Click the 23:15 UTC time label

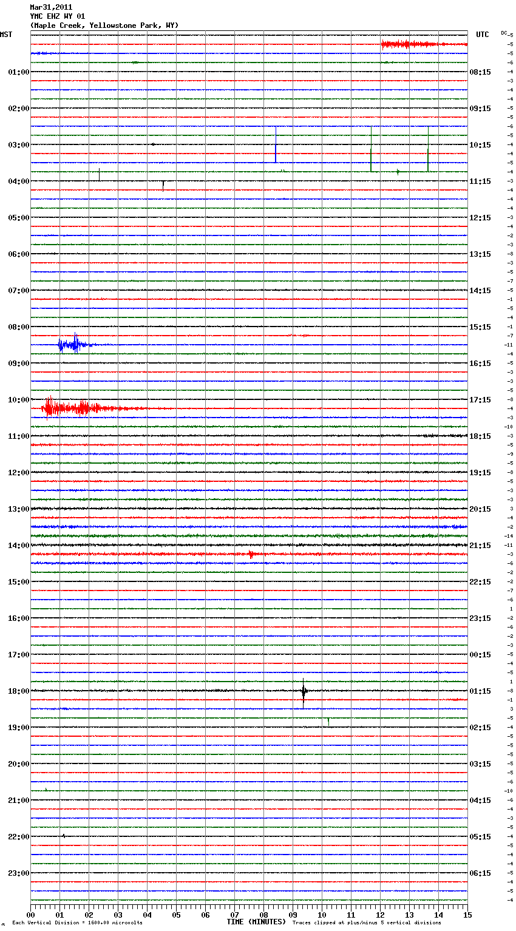480,618
